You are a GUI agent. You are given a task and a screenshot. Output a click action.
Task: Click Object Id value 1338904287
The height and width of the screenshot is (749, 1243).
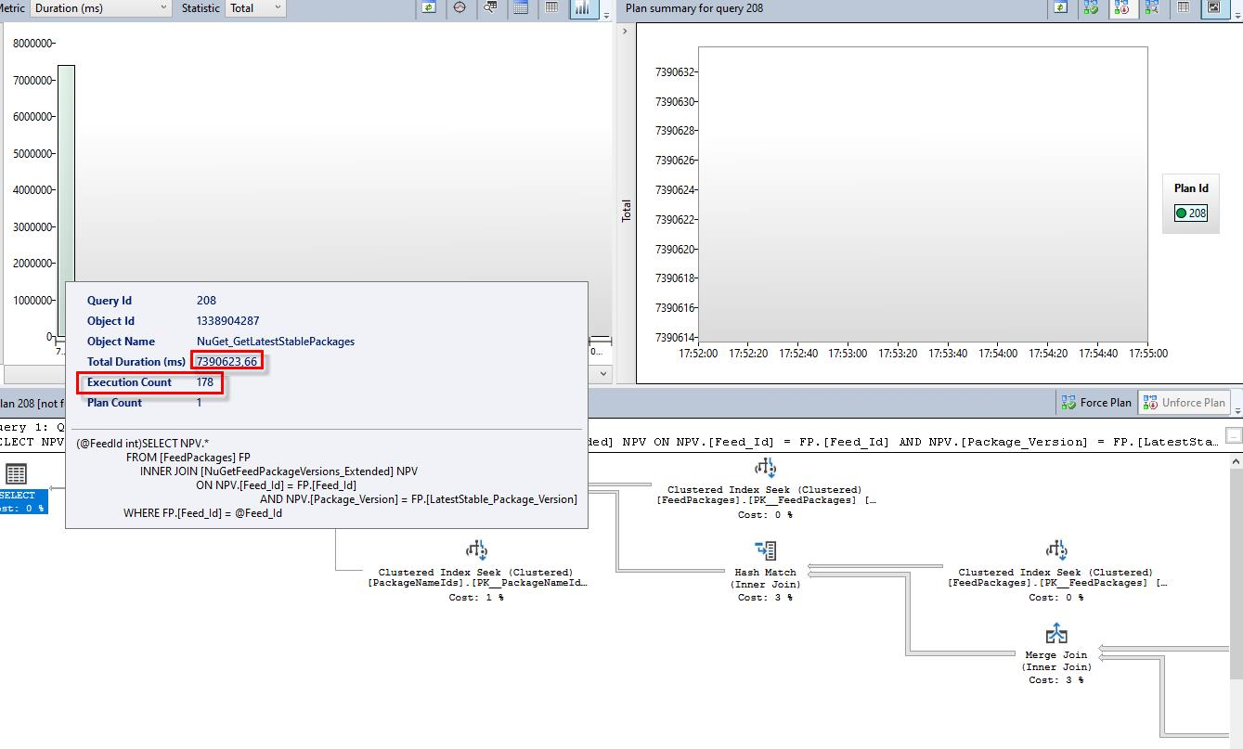[227, 321]
